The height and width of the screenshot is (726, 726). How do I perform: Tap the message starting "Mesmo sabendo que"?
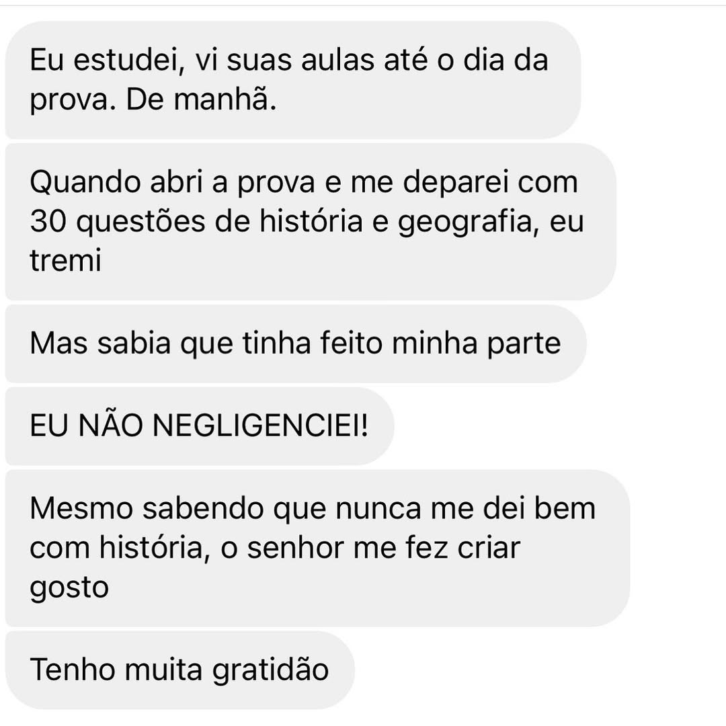tap(316, 548)
